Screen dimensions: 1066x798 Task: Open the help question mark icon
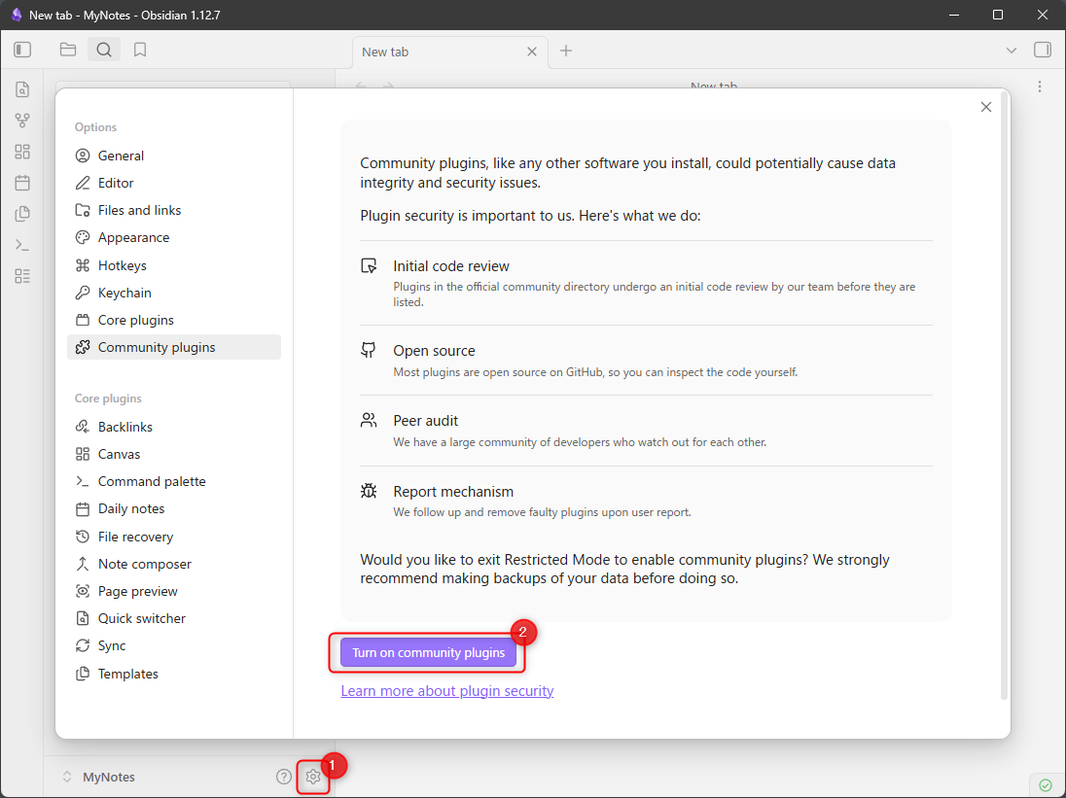click(284, 777)
